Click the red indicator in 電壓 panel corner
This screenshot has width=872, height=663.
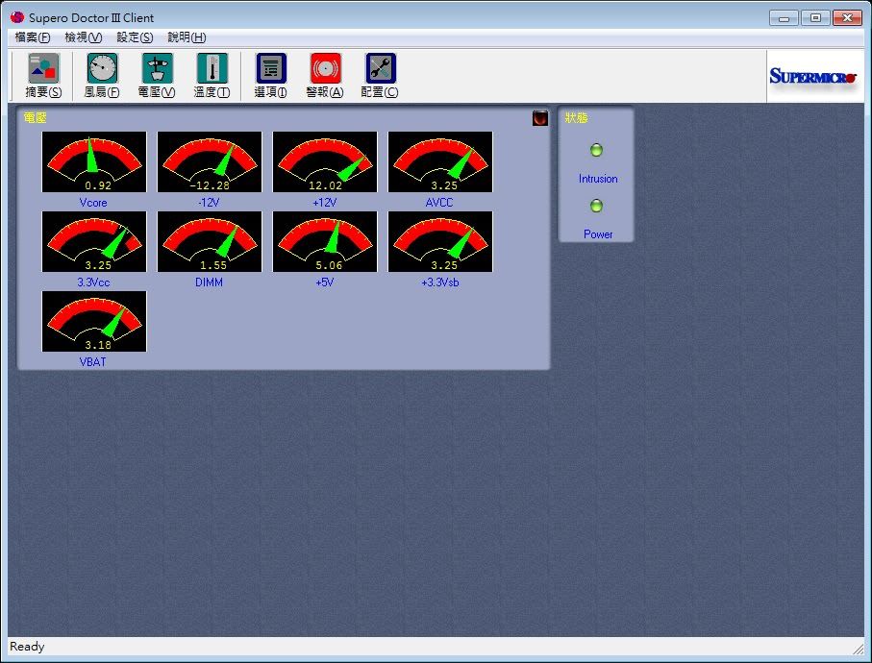point(540,118)
